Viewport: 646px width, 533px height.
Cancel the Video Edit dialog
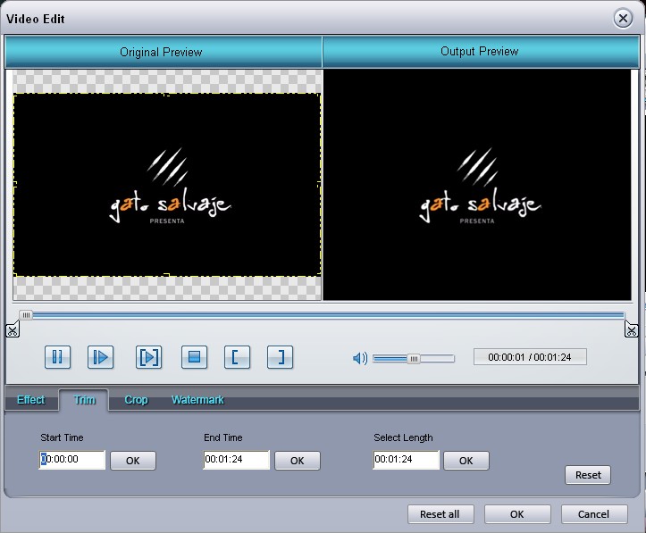coord(593,514)
